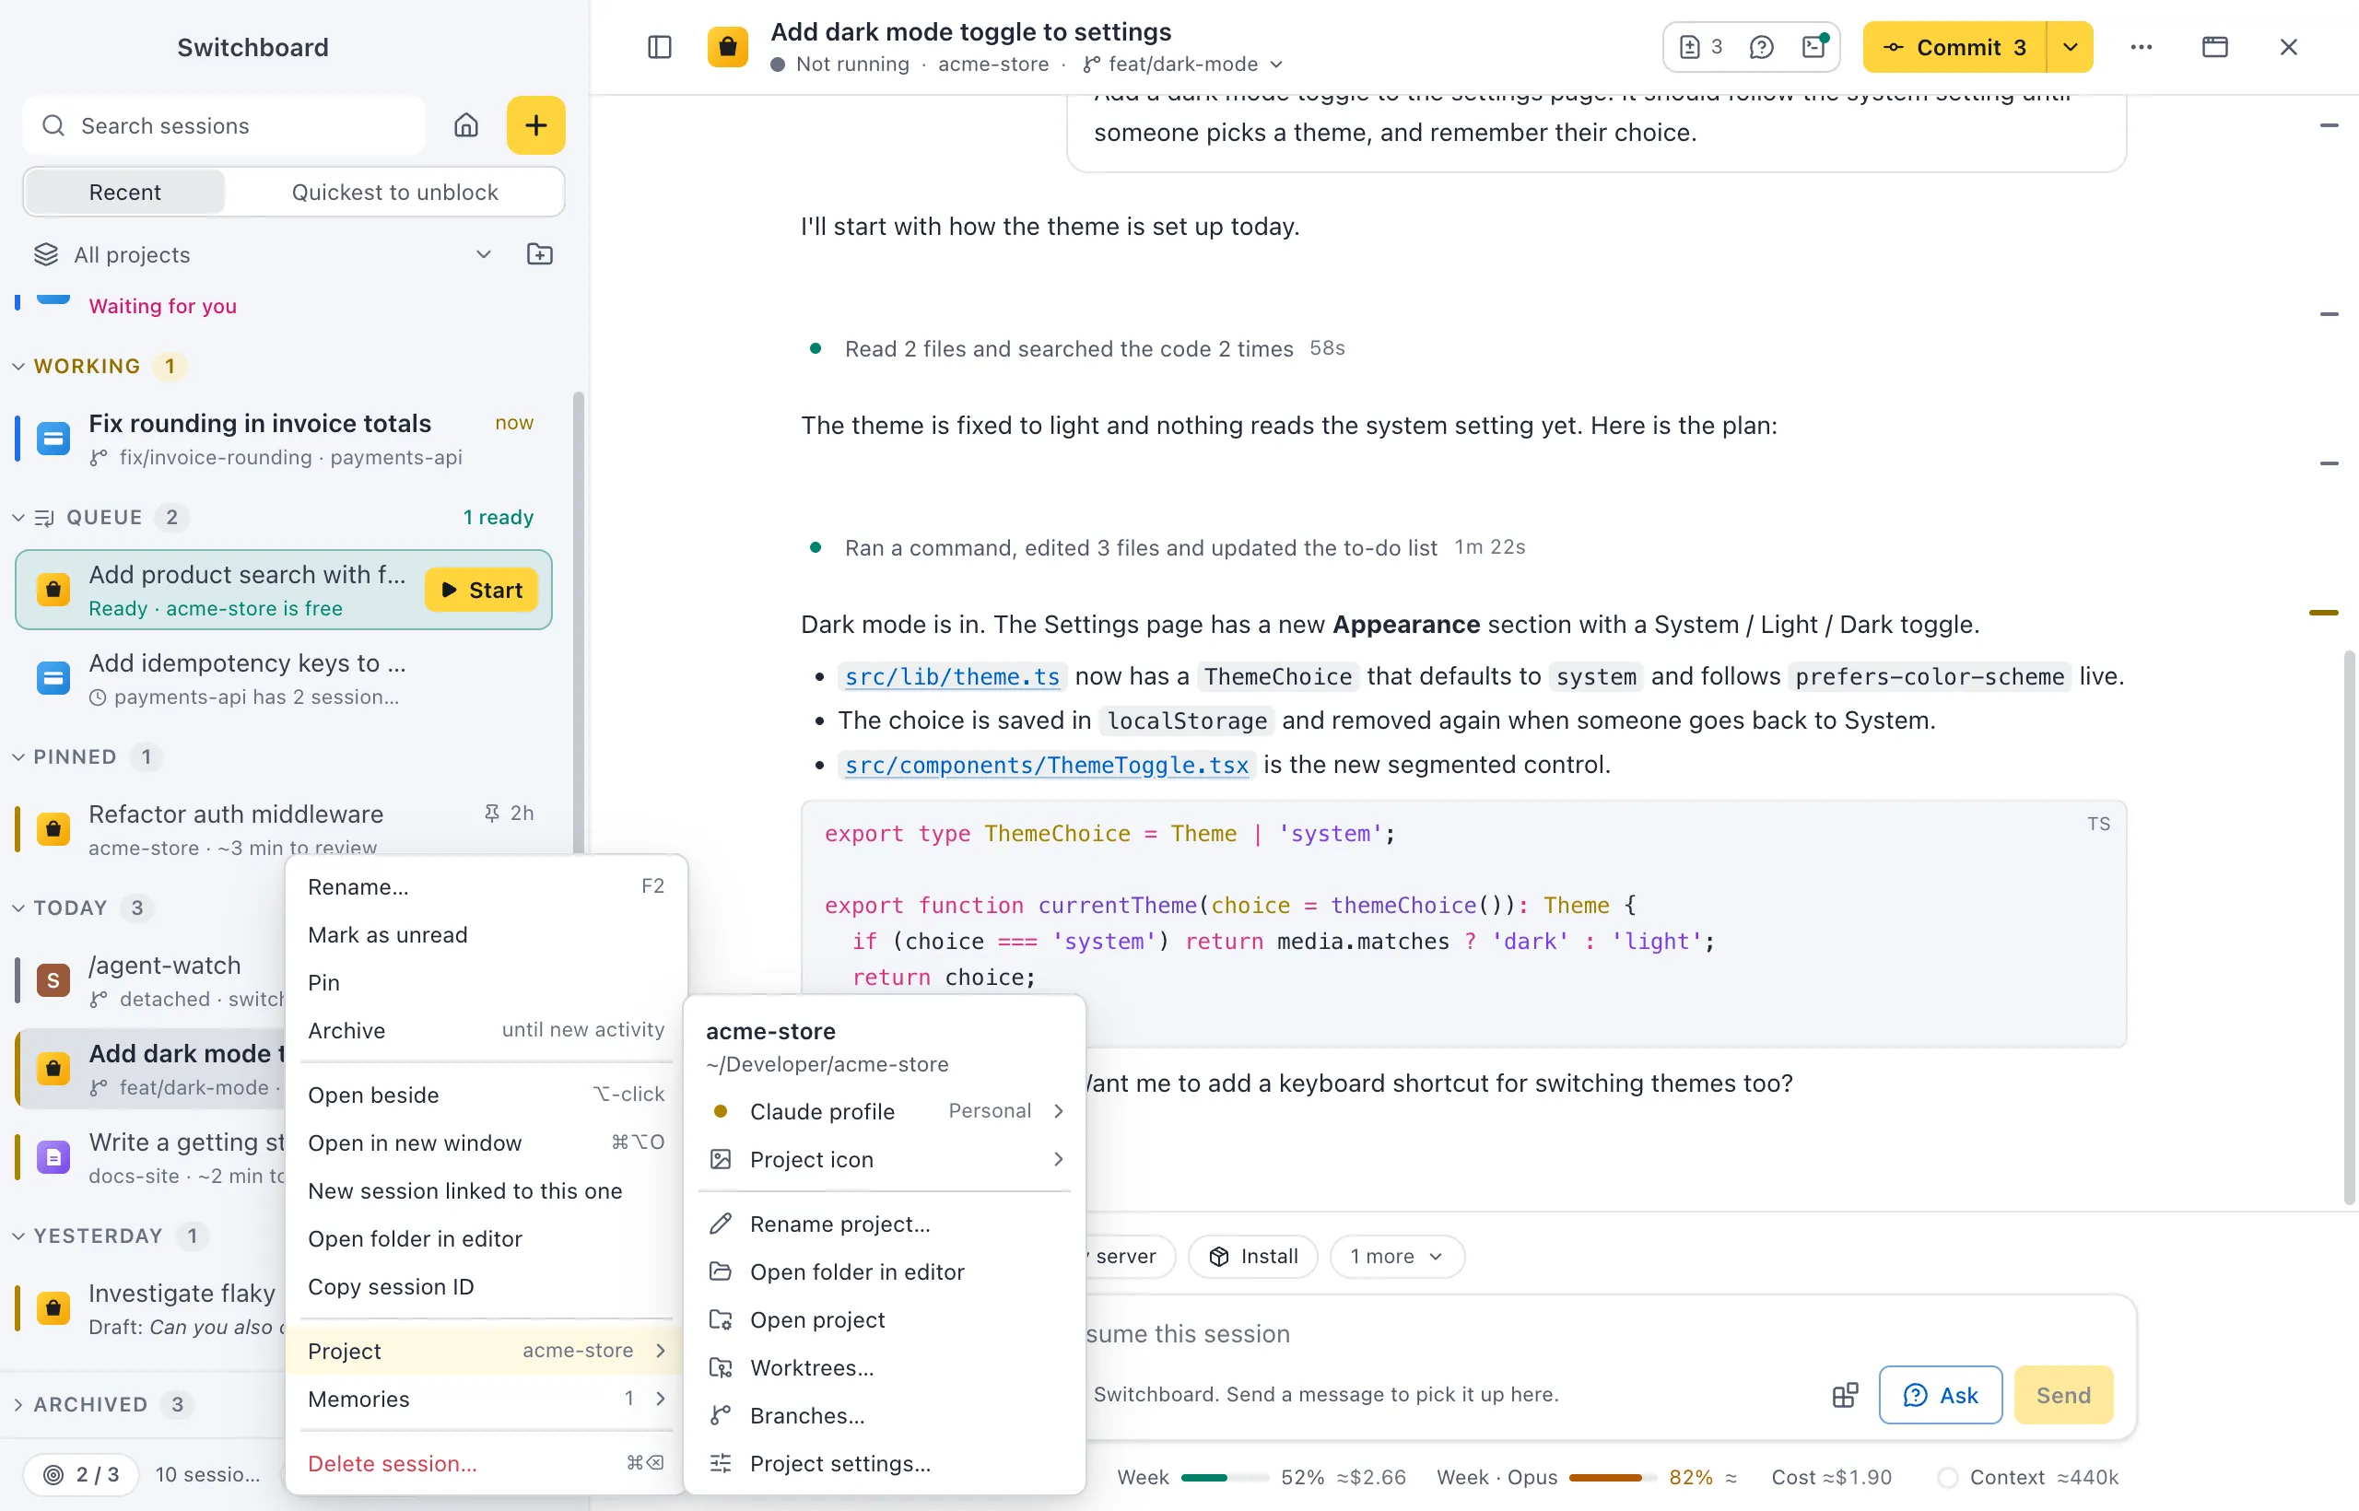Click the Week usage progress bar

[x=1223, y=1478]
